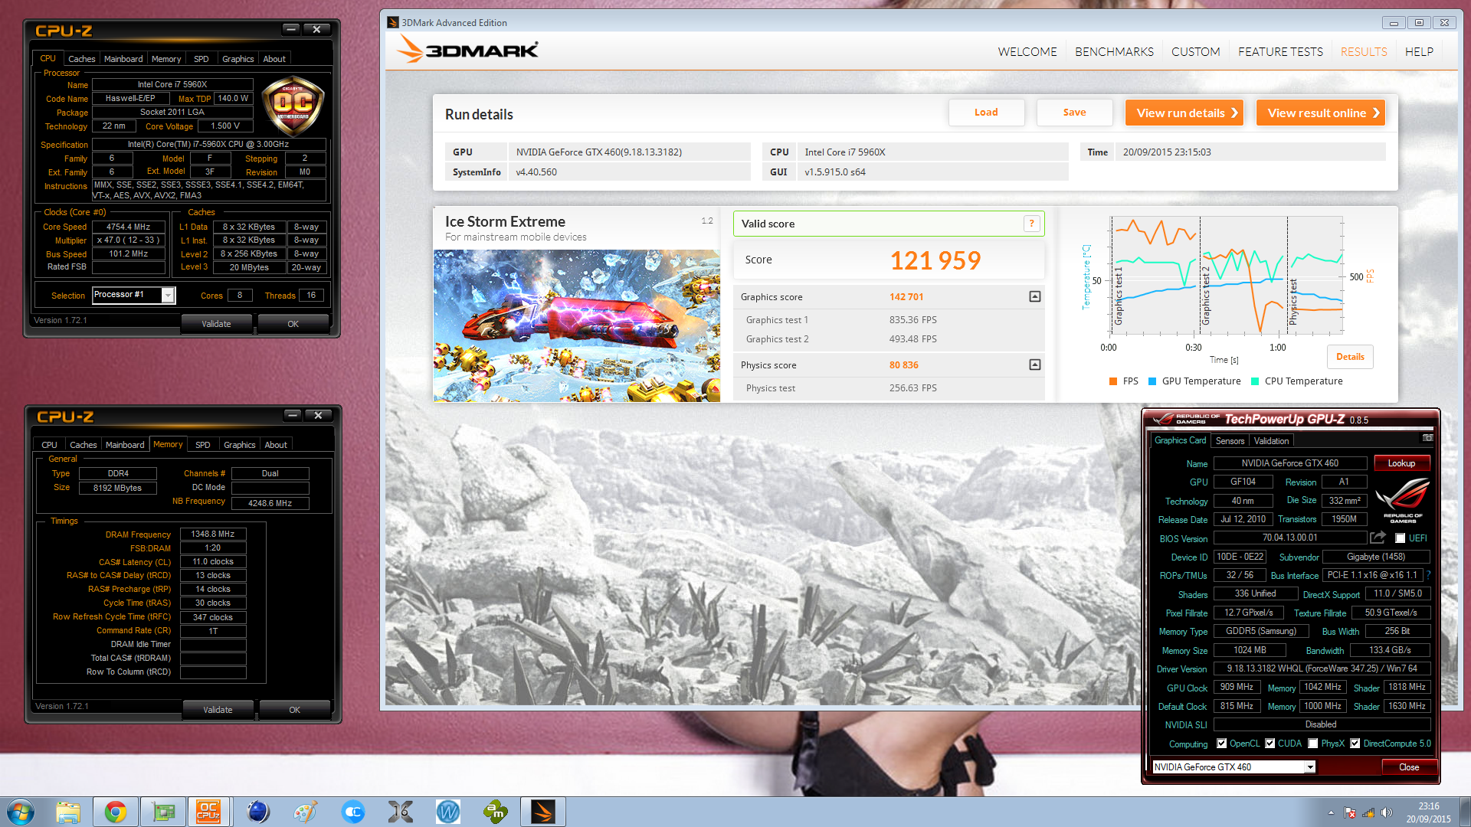Switch to the GPU-Z taskbar button
1471x827 pixels.
[163, 812]
